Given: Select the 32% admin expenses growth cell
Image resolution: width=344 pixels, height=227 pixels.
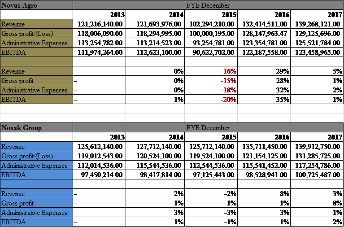Looking at the screenshot, I should tap(264, 90).
